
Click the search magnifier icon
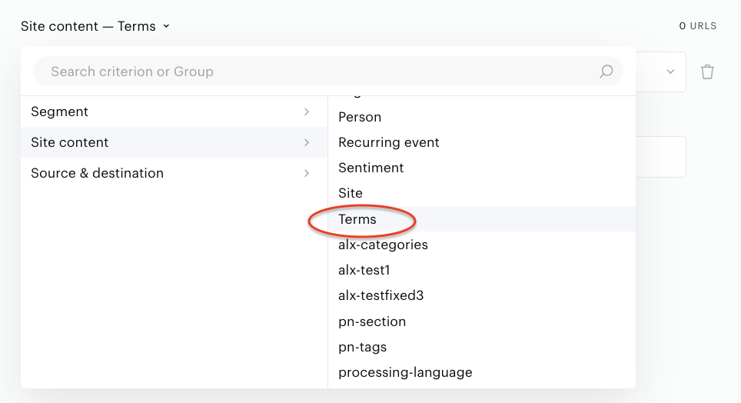point(606,72)
